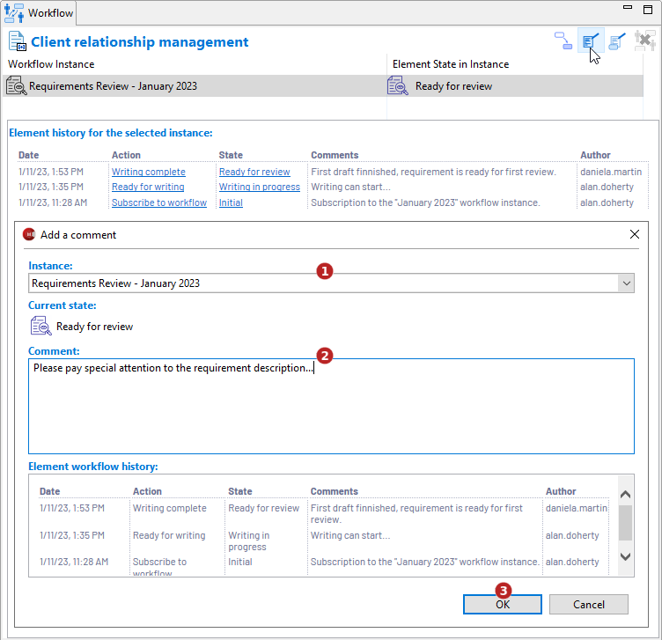Click the top history Action column header
The width and height of the screenshot is (662, 640).
tap(126, 155)
